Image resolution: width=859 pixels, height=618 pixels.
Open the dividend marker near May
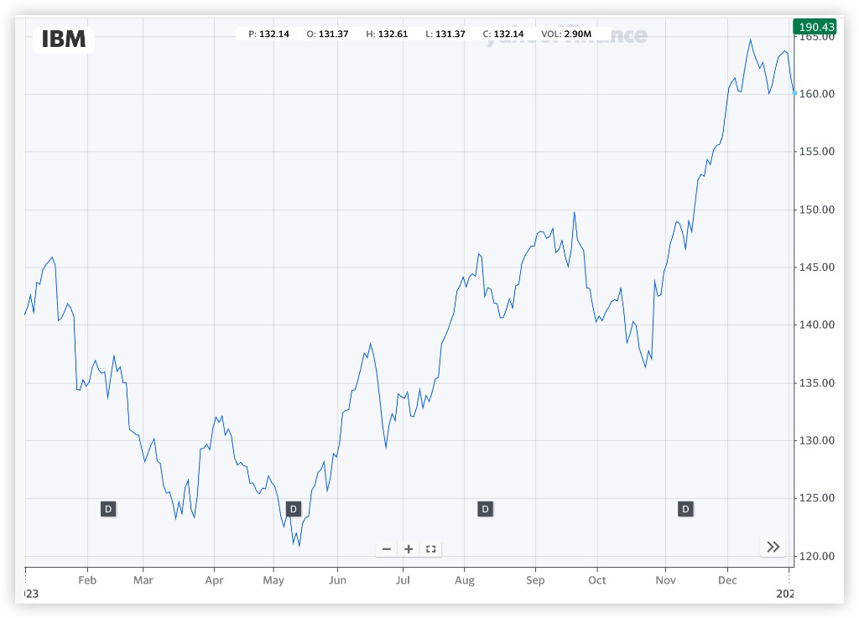[x=293, y=509]
